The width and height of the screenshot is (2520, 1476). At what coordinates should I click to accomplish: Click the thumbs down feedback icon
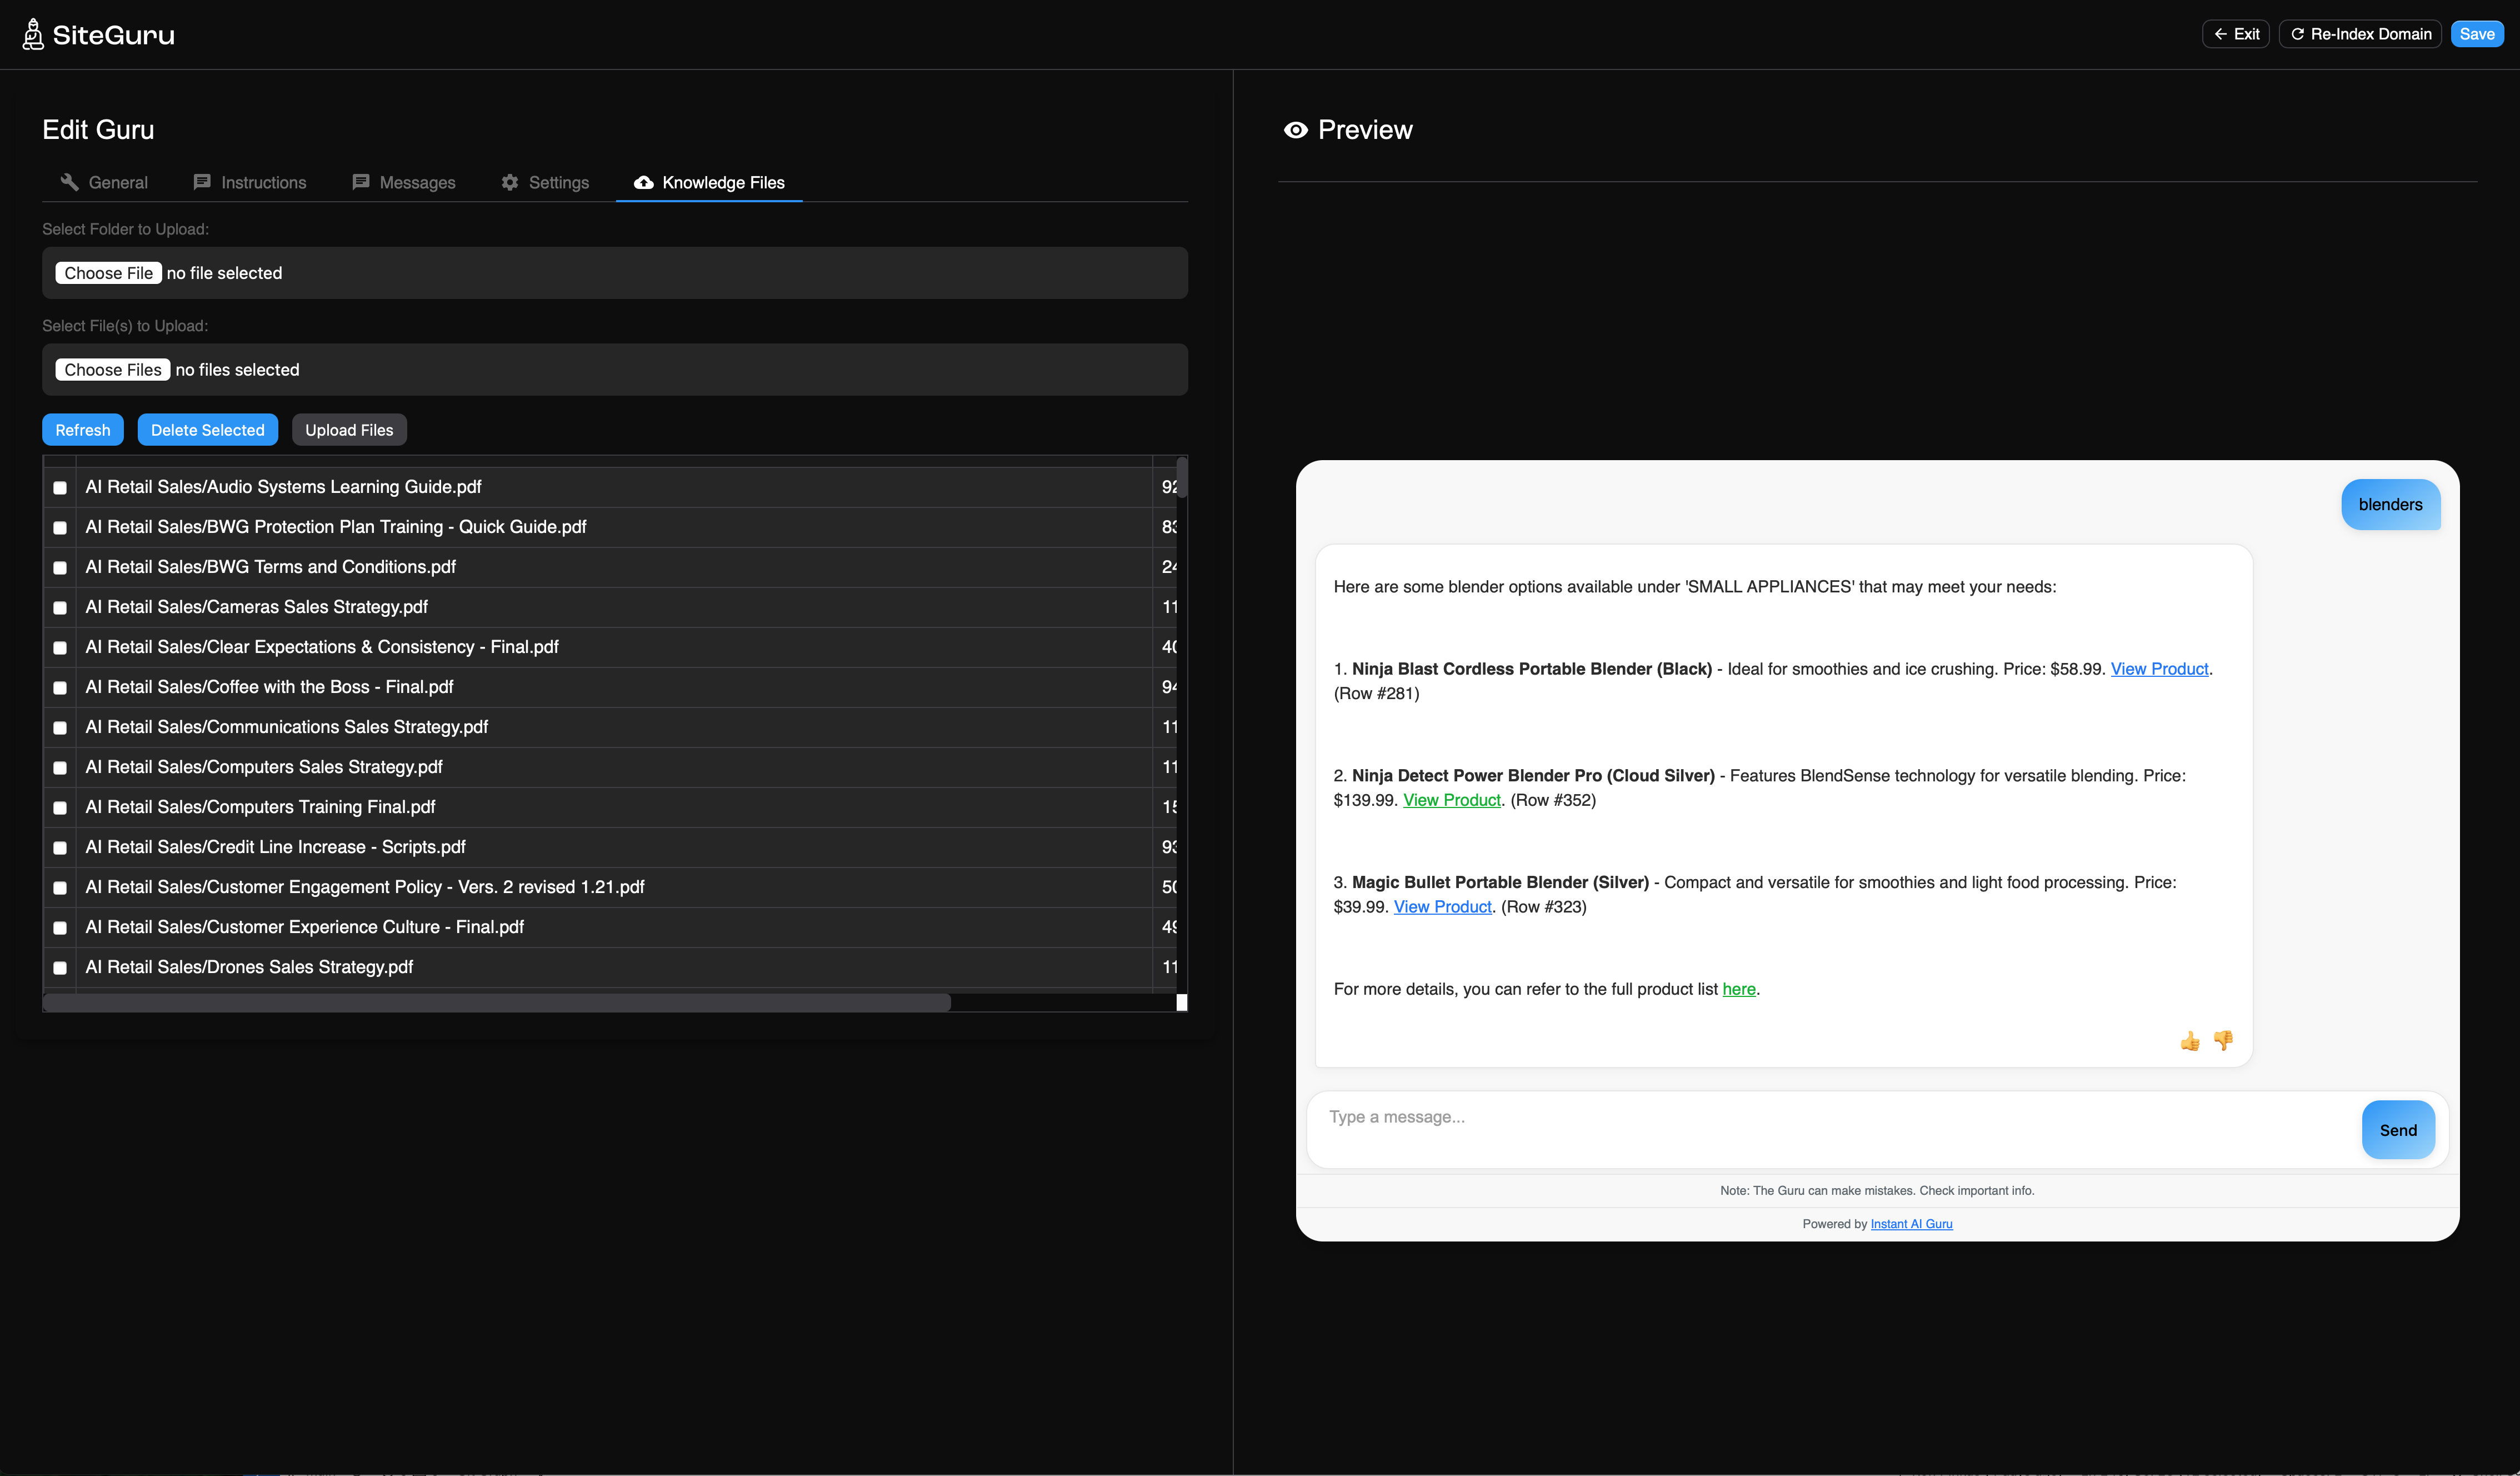tap(2223, 1041)
